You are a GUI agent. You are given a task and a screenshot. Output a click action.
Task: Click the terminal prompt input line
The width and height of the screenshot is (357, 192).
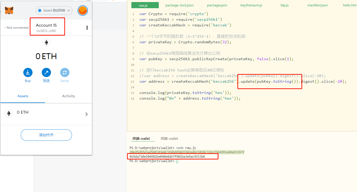click(x=177, y=161)
